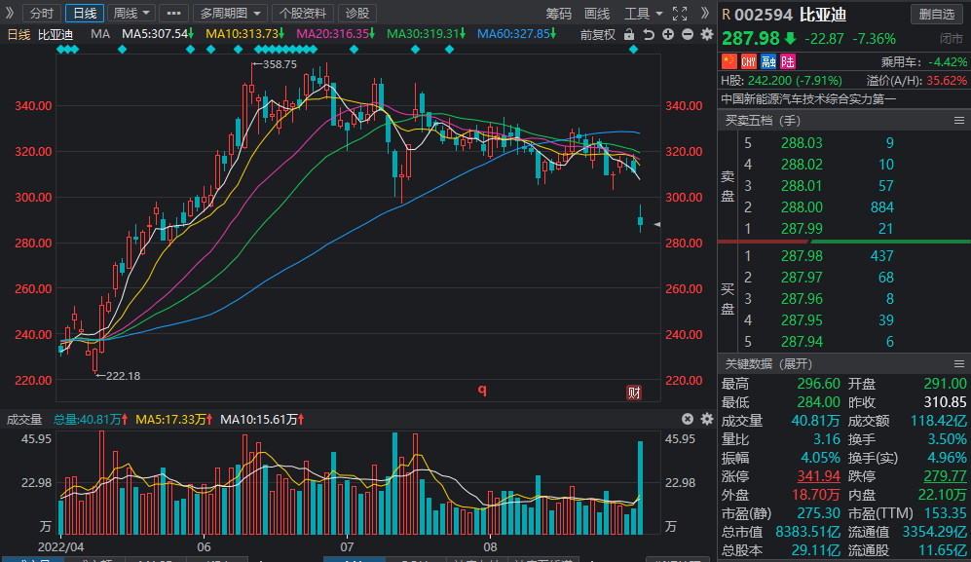Screen dimensions: 971x562
Task: Toggle fullscreen chart view
Action: [x=680, y=13]
